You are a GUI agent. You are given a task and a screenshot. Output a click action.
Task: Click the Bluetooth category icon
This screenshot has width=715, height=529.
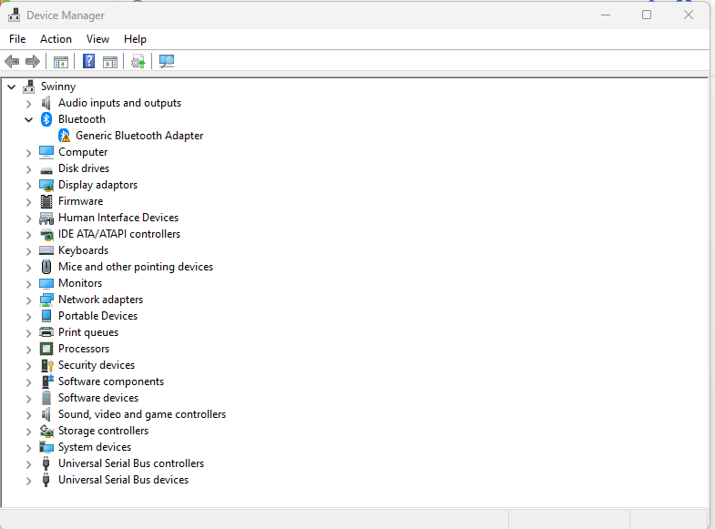click(x=46, y=119)
